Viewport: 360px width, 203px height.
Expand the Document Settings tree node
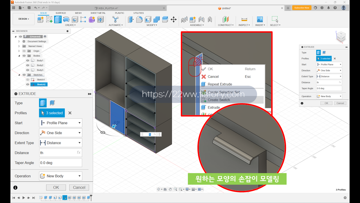coord(19,41)
